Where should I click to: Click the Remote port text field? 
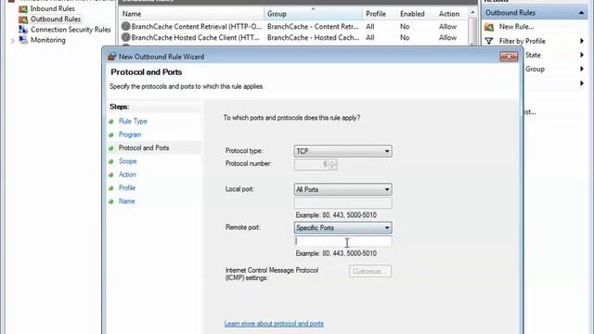tap(342, 241)
